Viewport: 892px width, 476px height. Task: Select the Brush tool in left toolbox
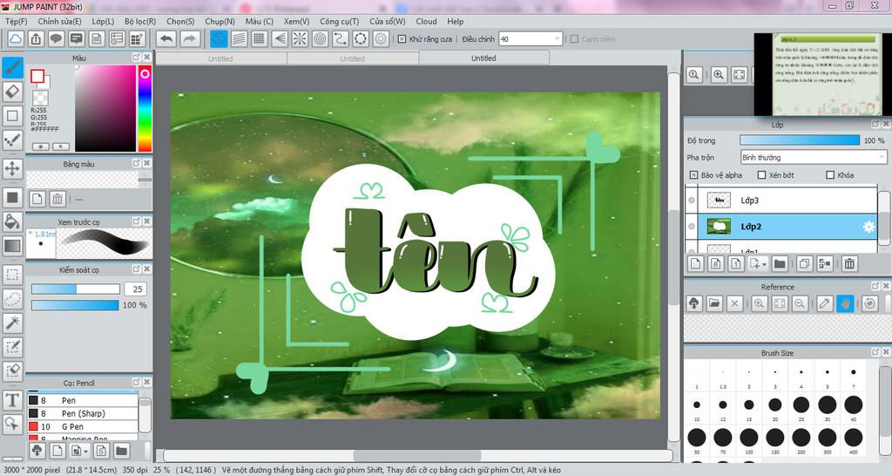pos(12,68)
